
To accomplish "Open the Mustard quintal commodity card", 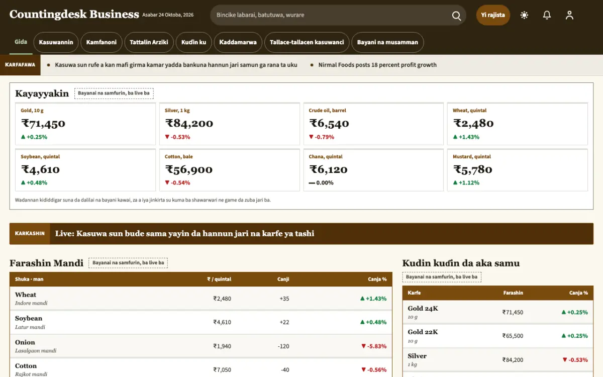I will tap(518, 170).
